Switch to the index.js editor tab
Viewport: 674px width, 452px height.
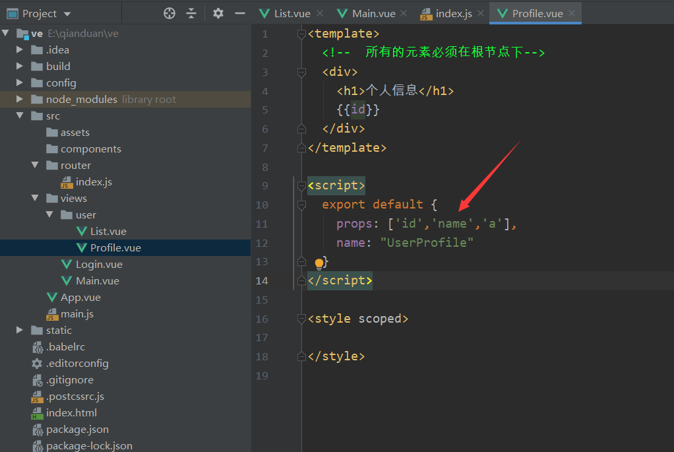tap(454, 14)
